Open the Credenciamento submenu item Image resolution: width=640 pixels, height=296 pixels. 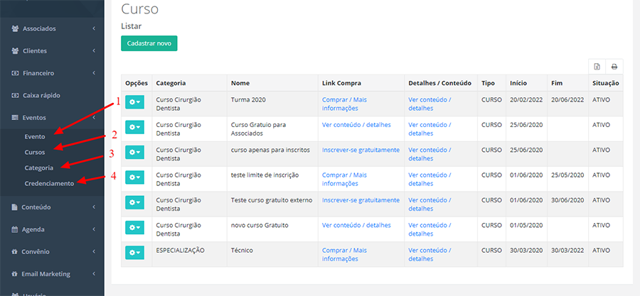click(x=48, y=184)
